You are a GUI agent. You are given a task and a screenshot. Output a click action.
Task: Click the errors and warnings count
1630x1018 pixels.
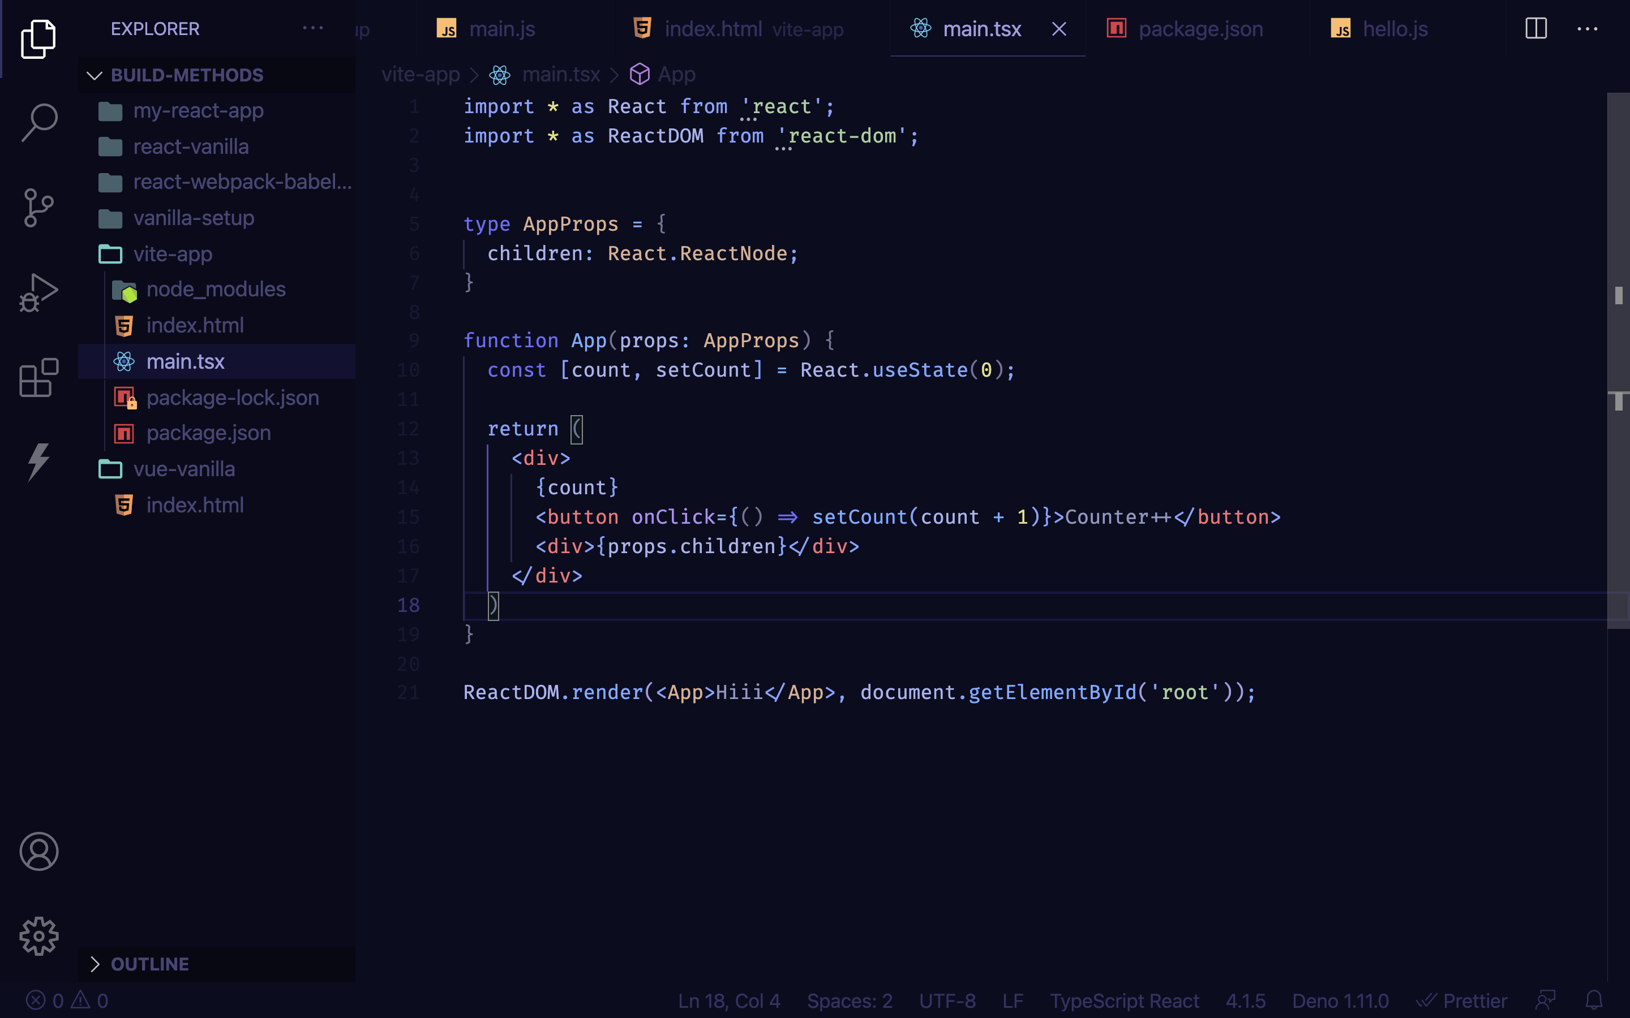tap(67, 1000)
